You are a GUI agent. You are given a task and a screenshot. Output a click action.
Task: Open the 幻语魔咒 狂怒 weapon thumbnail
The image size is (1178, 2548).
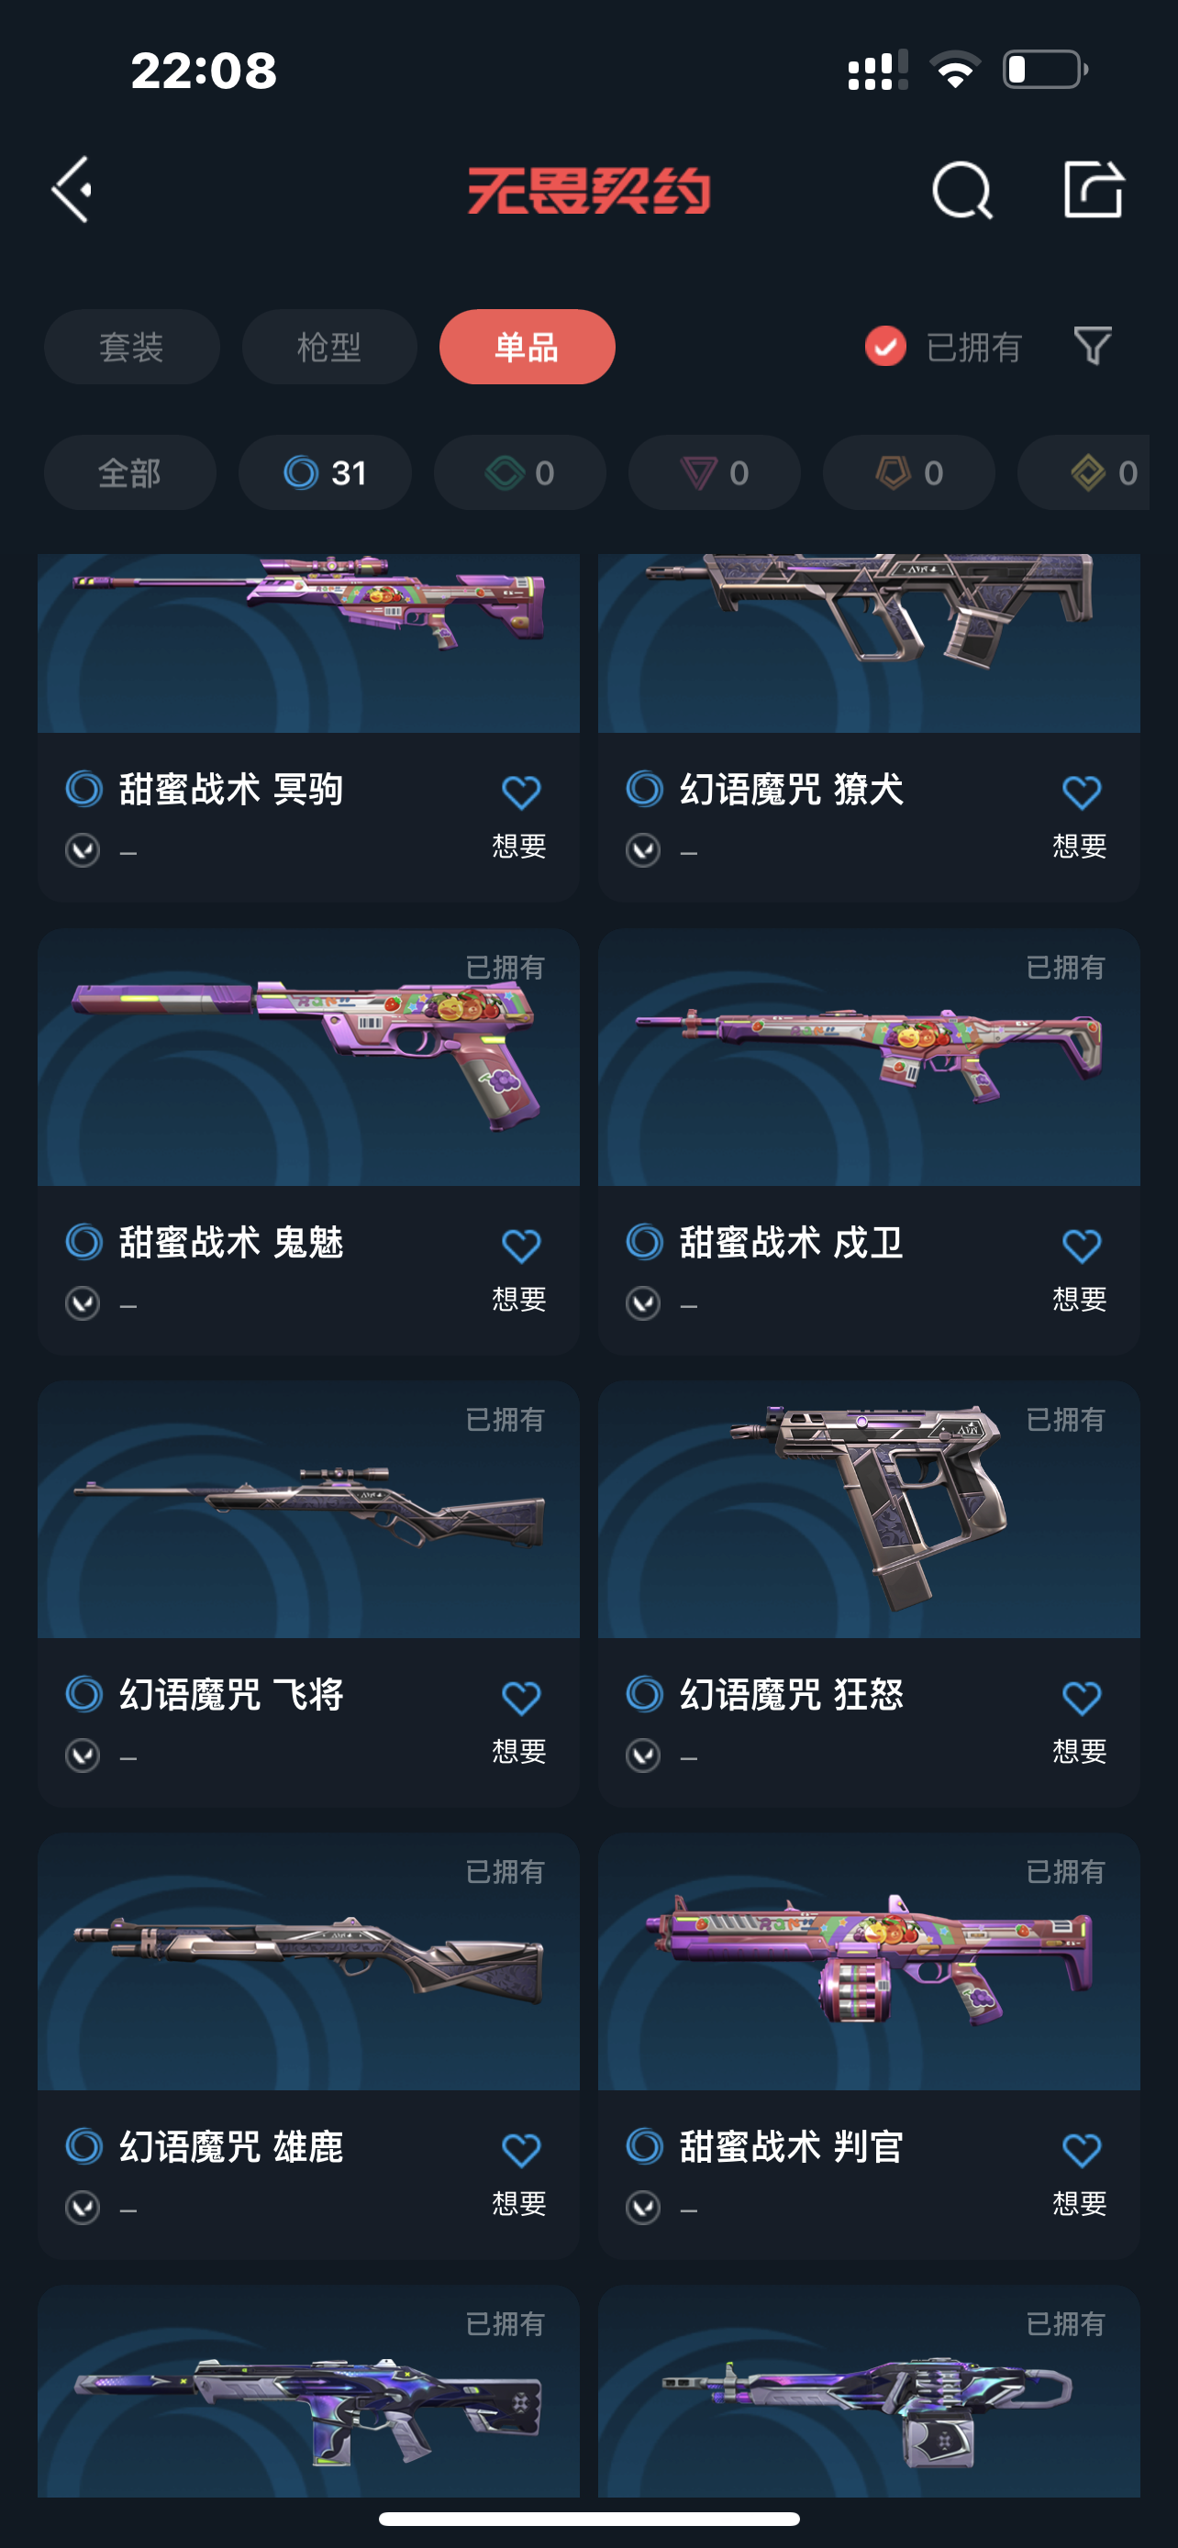pyautogui.click(x=869, y=1510)
